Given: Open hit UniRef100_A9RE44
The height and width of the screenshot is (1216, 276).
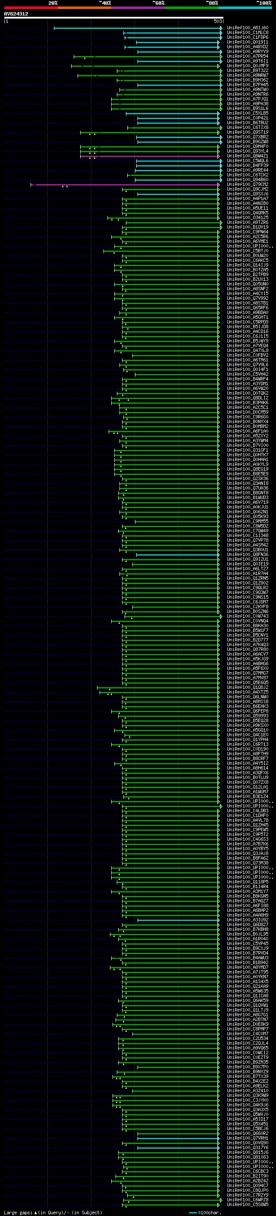Looking at the screenshot, I should click(x=248, y=170).
